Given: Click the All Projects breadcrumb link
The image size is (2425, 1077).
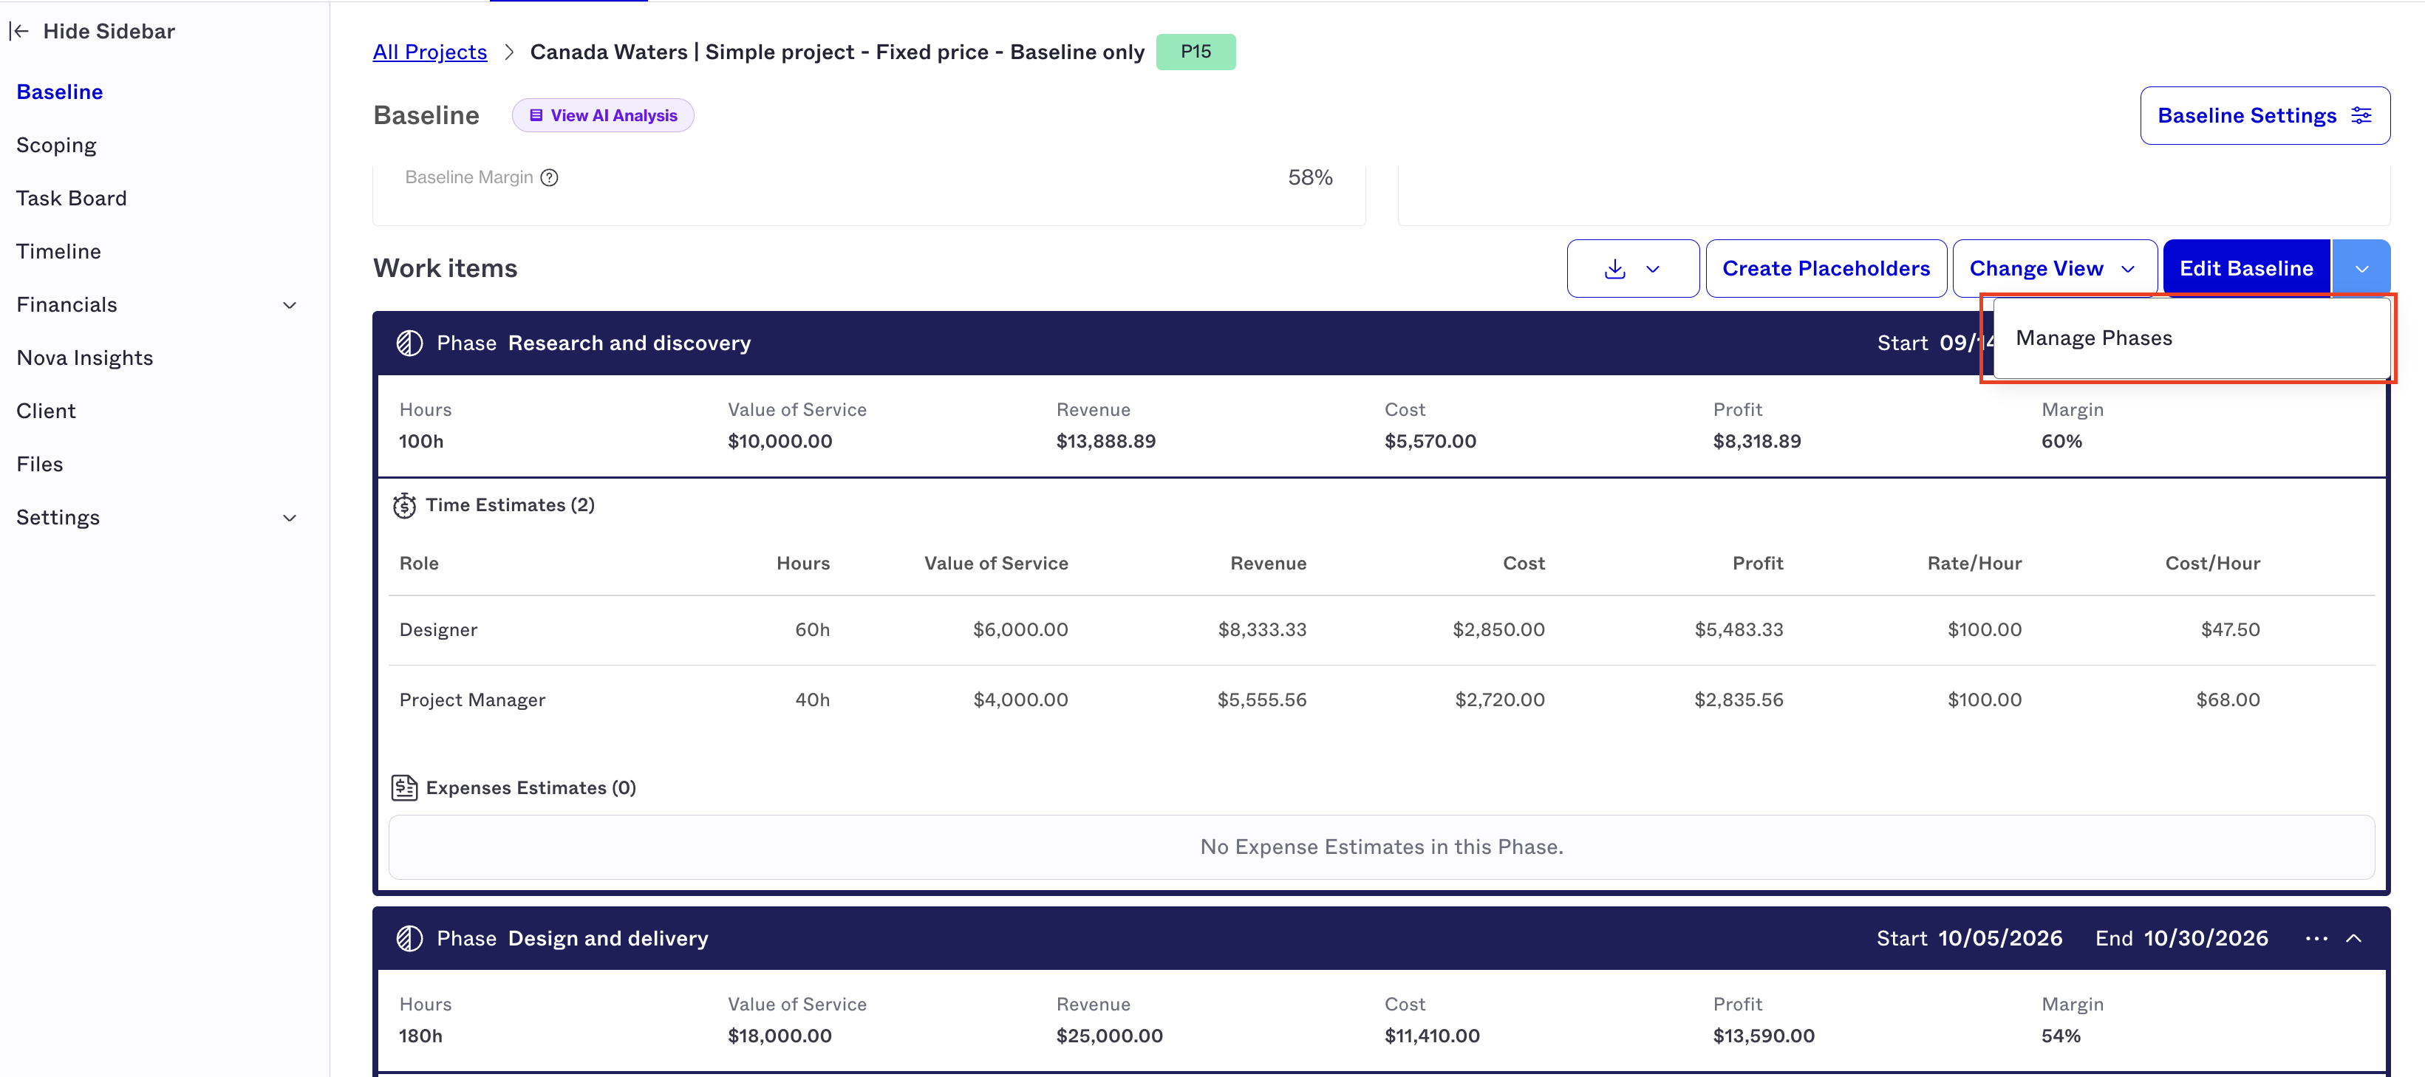Looking at the screenshot, I should pyautogui.click(x=430, y=52).
